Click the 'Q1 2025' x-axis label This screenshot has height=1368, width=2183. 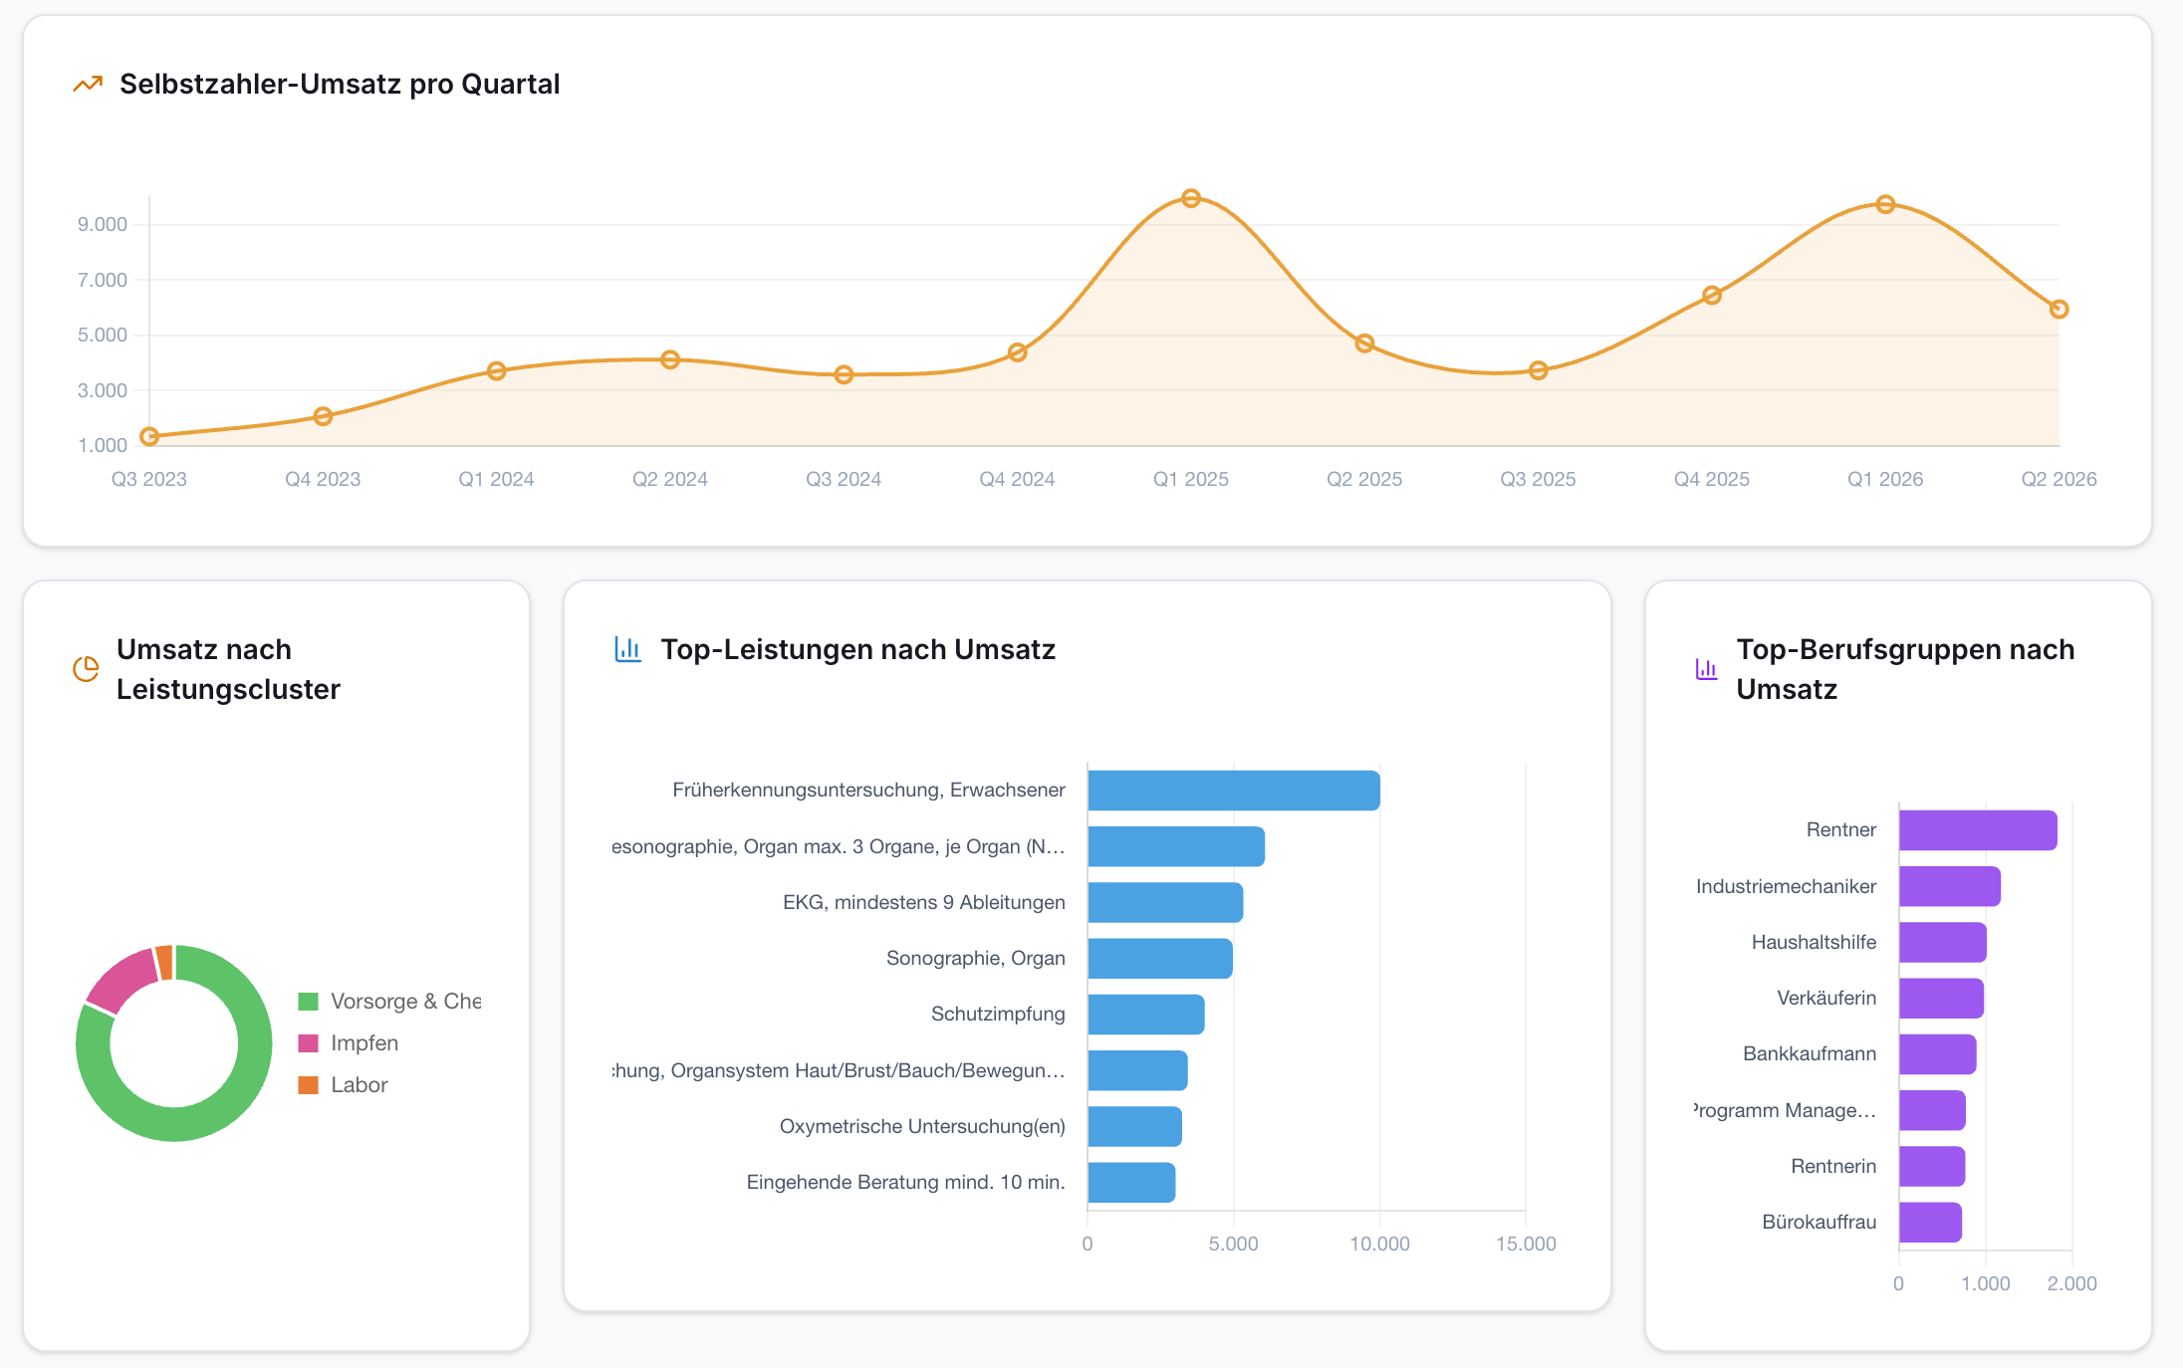tap(1191, 479)
